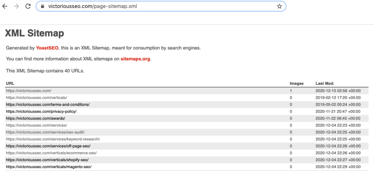The width and height of the screenshot is (374, 171).
Task: Reload the page with refresh icon
Action: click(28, 6)
